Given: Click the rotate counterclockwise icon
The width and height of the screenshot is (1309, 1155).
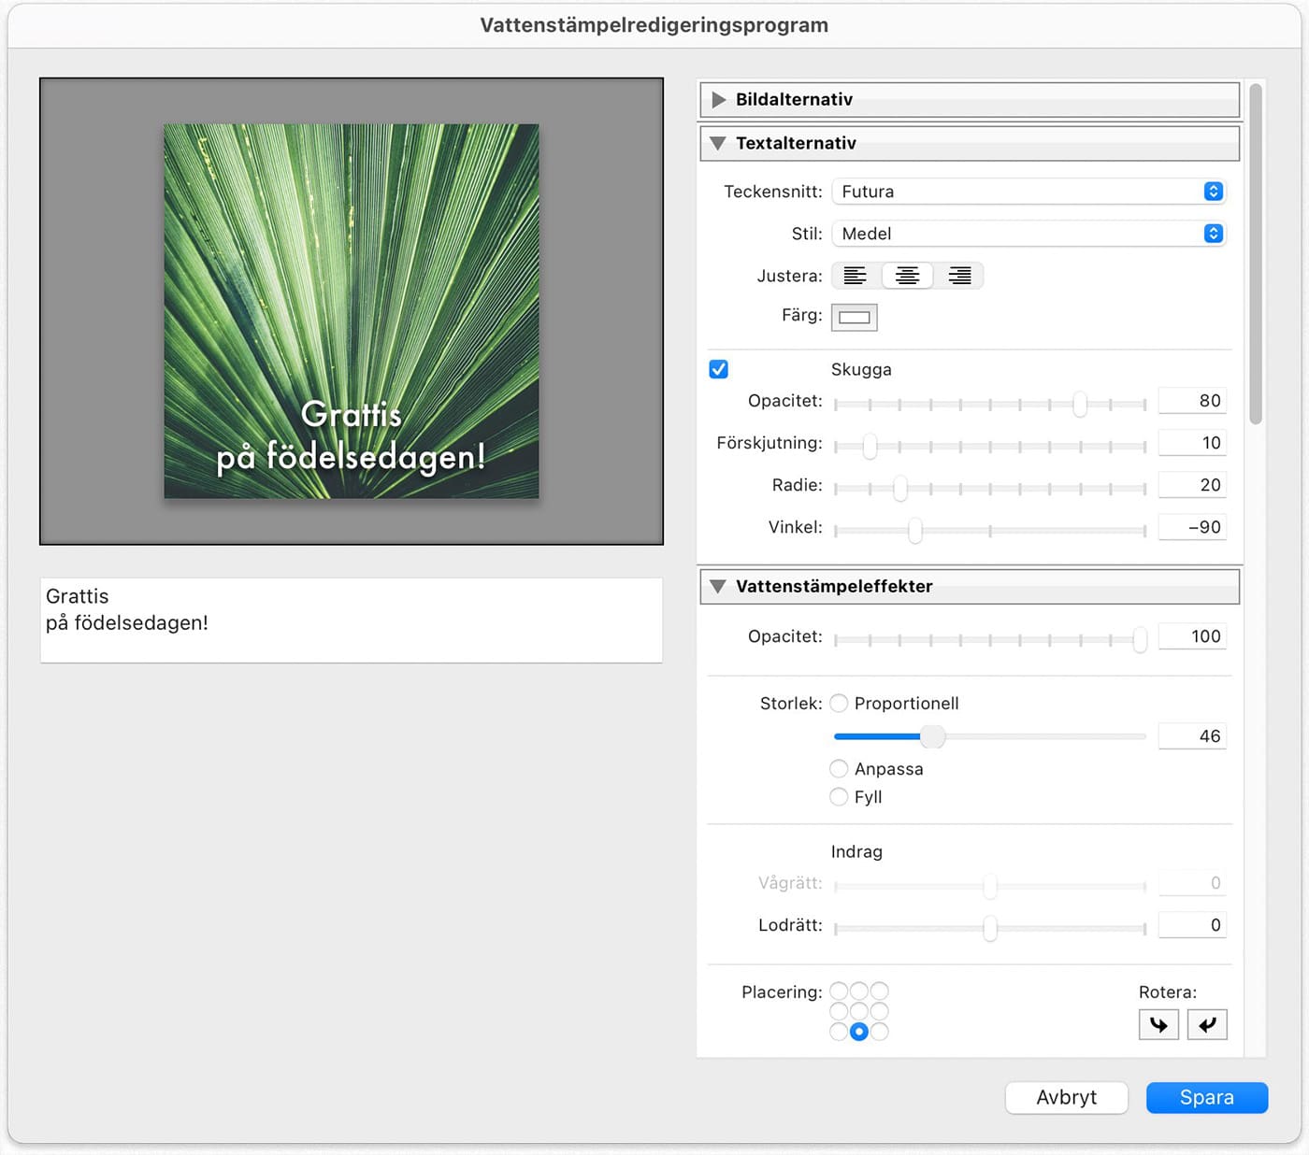Looking at the screenshot, I should coord(1207,1024).
